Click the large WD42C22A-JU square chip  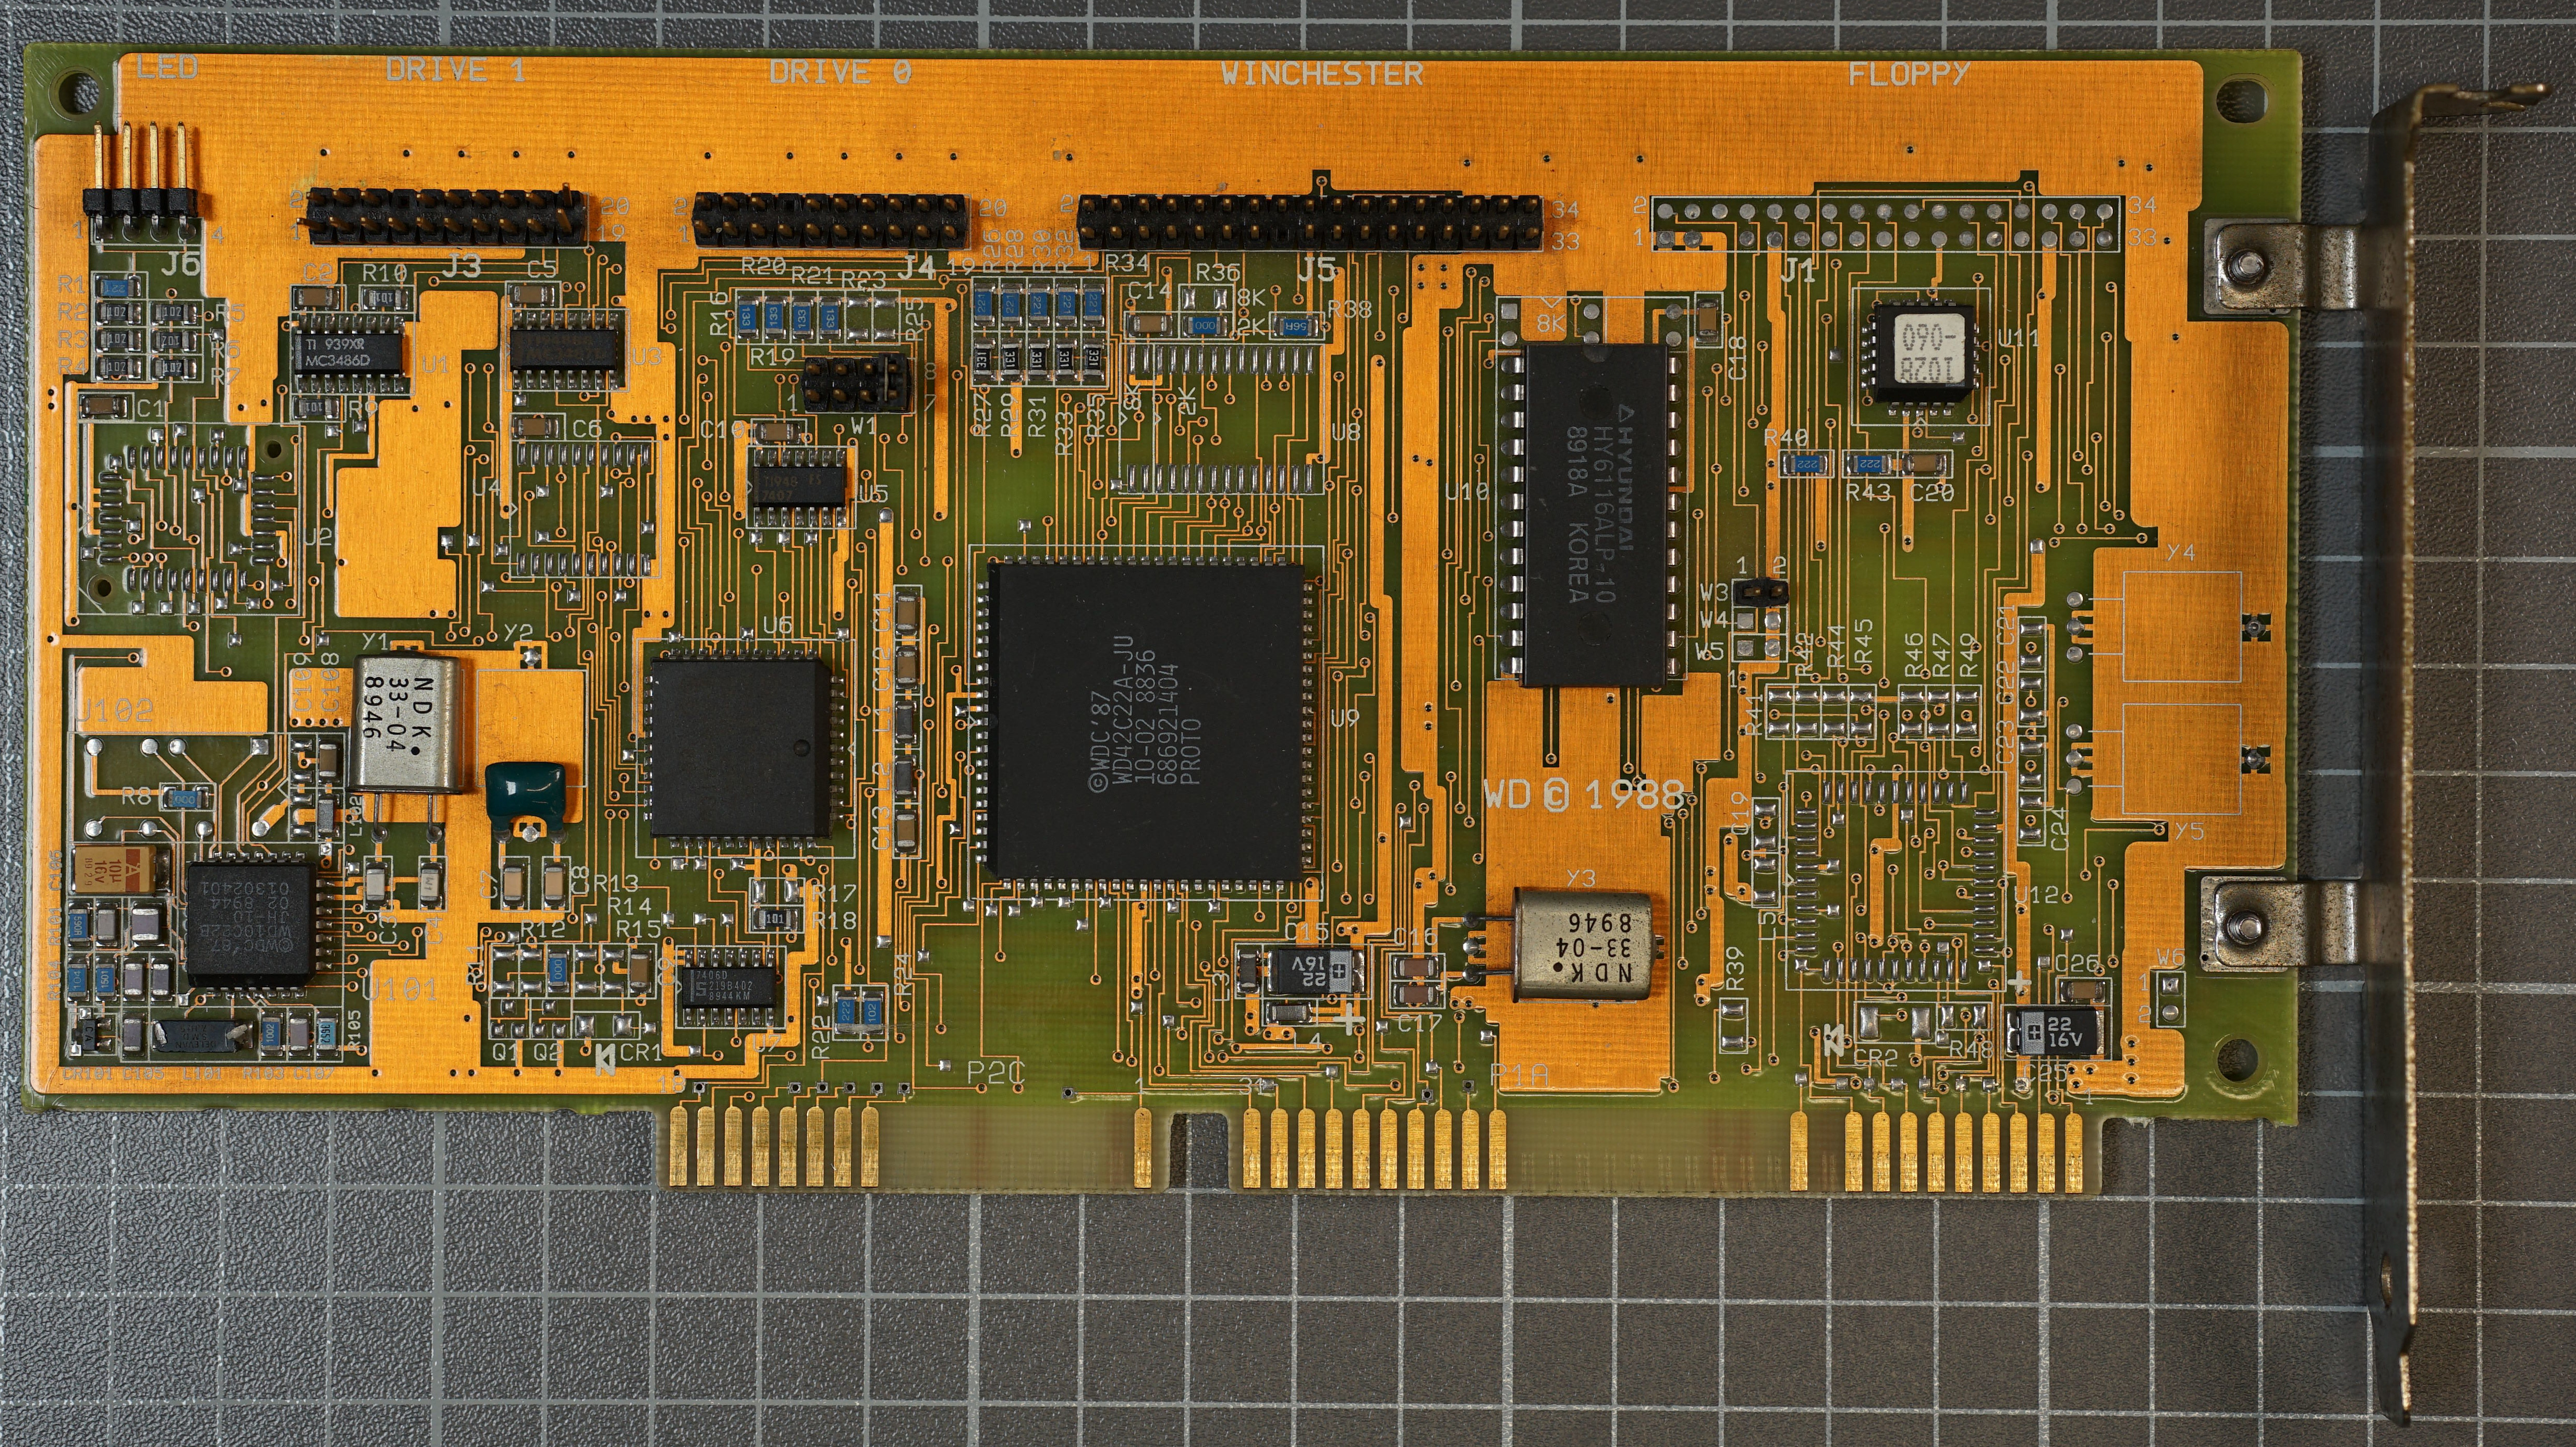[1146, 721]
